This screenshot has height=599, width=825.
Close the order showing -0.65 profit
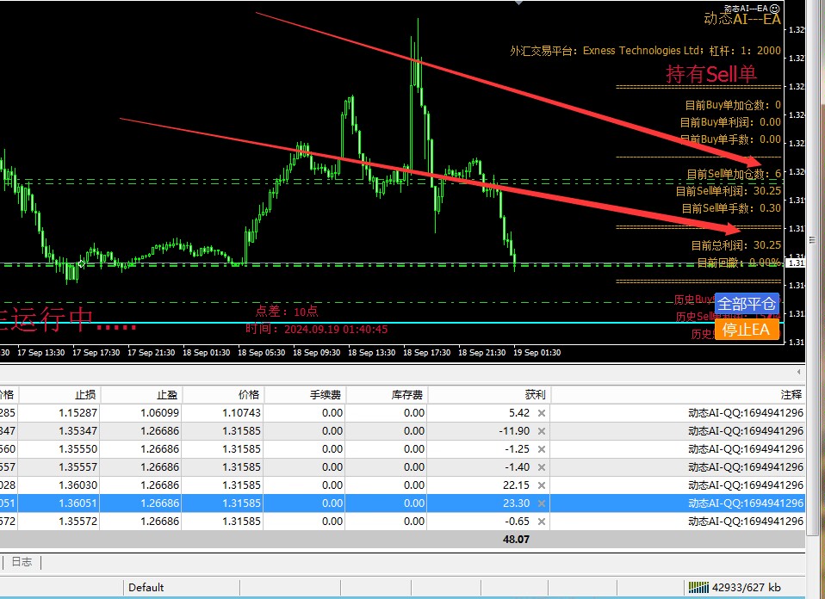tap(541, 522)
